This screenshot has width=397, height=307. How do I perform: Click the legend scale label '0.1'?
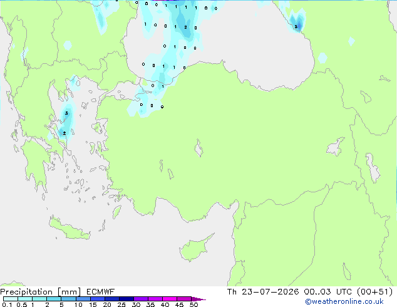tap(7, 304)
